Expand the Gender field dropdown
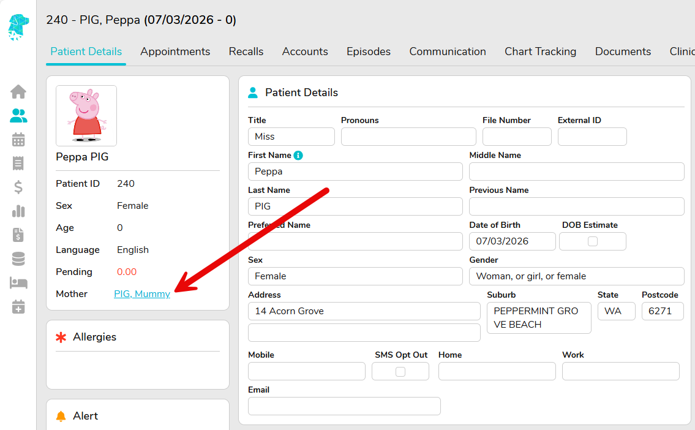The image size is (695, 430). point(576,276)
